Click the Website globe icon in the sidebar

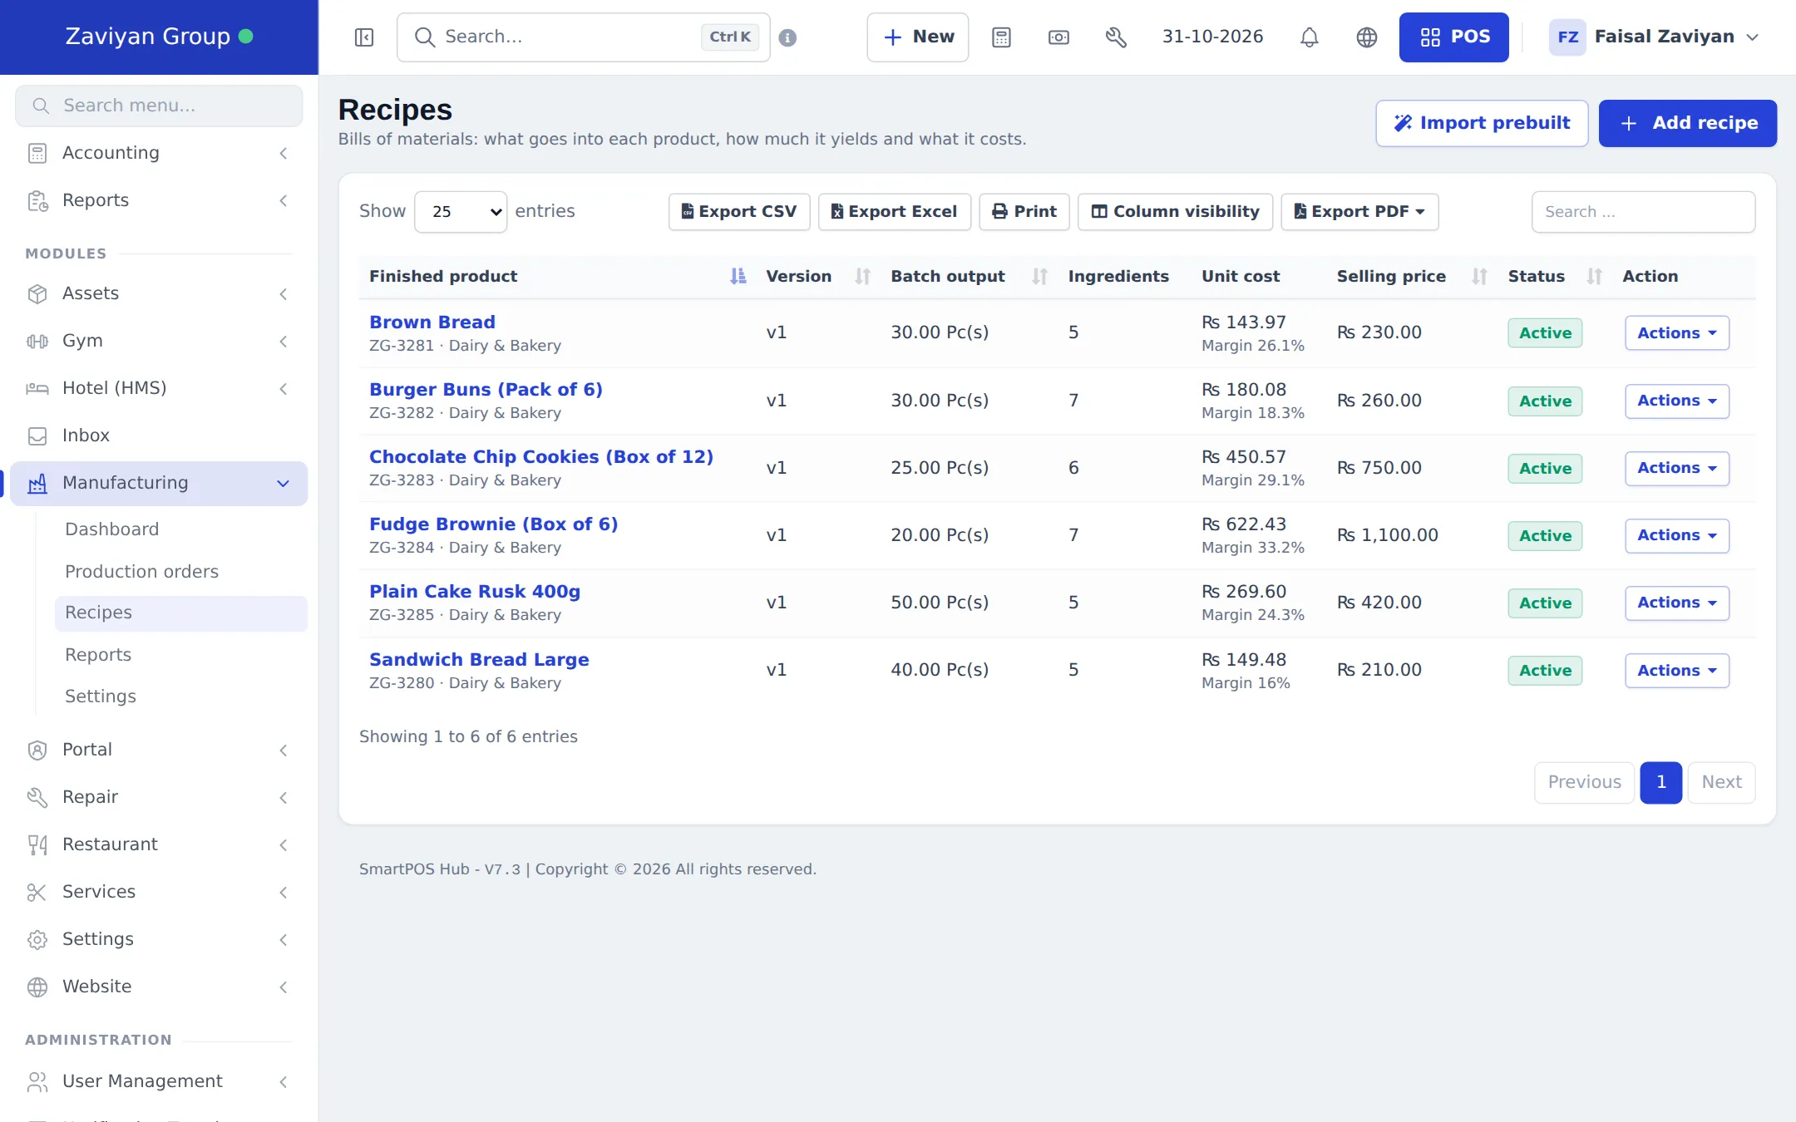37,987
